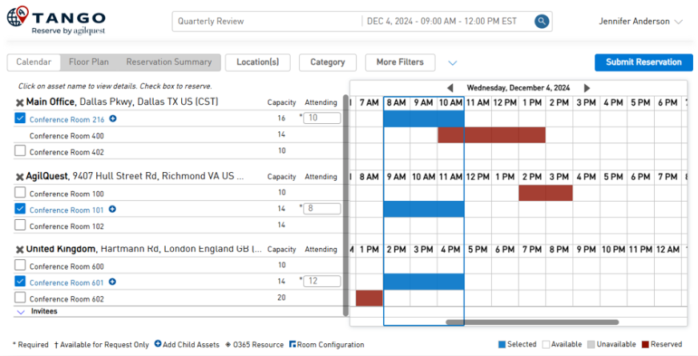Expand additional filters chevron
Screen dimensions: 698x356
pos(452,62)
